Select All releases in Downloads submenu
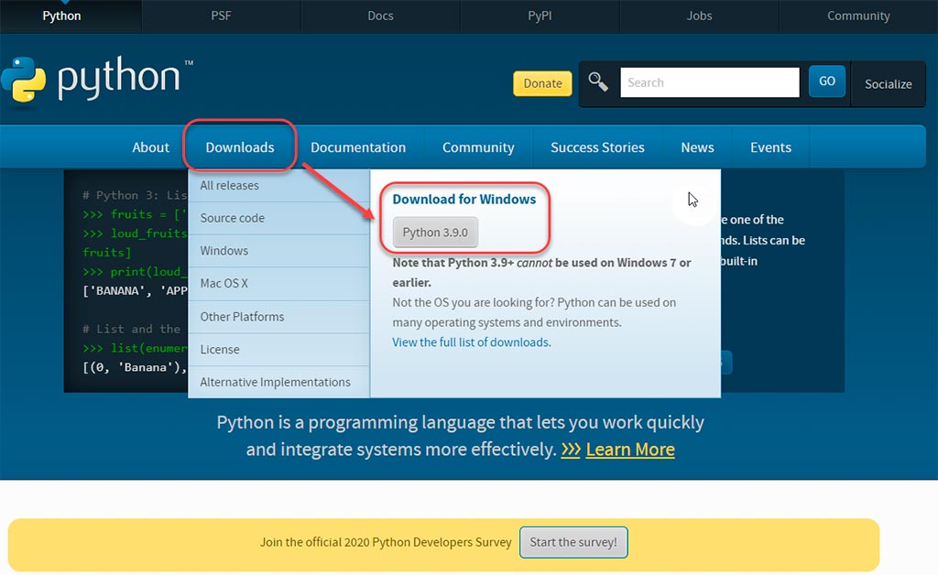The width and height of the screenshot is (938, 575). coord(278,185)
